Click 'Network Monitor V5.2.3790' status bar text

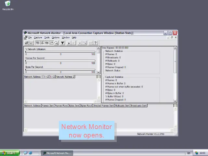tap(151, 134)
